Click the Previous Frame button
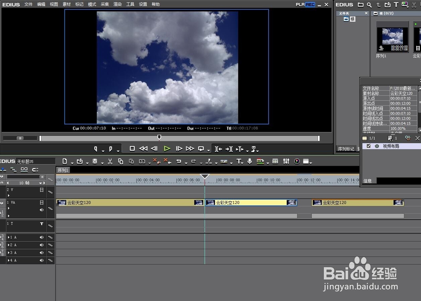Viewport: 421px width, 301px height. tap(154, 148)
